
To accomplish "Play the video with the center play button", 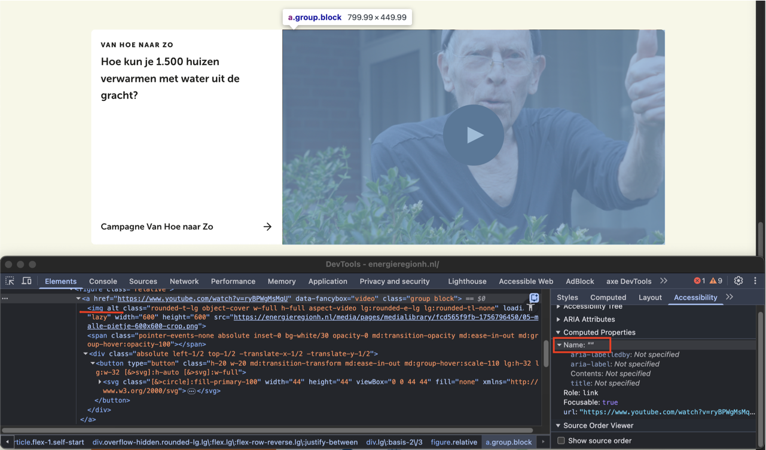I will [x=473, y=135].
